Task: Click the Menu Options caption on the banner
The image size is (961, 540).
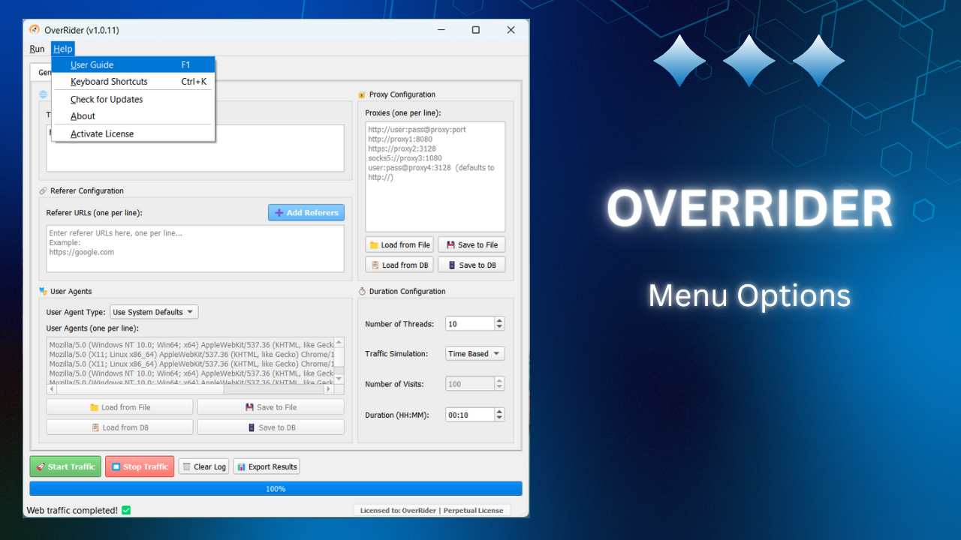Action: (749, 295)
